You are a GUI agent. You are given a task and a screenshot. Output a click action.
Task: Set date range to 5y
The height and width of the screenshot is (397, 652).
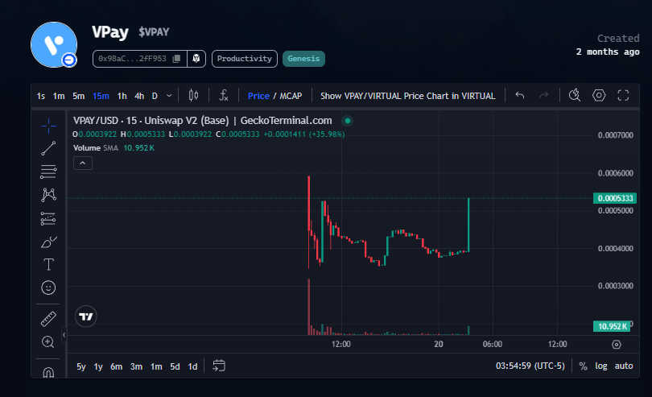coord(81,366)
